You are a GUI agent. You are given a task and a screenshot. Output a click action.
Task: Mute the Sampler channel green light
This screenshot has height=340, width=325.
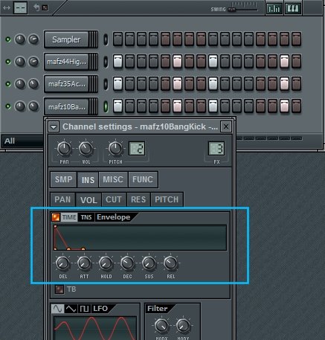point(8,39)
